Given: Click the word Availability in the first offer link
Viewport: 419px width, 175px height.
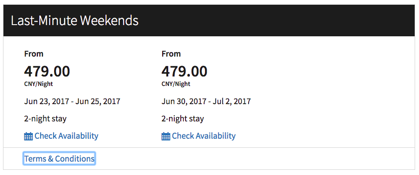Looking at the screenshot, I should coord(78,136).
